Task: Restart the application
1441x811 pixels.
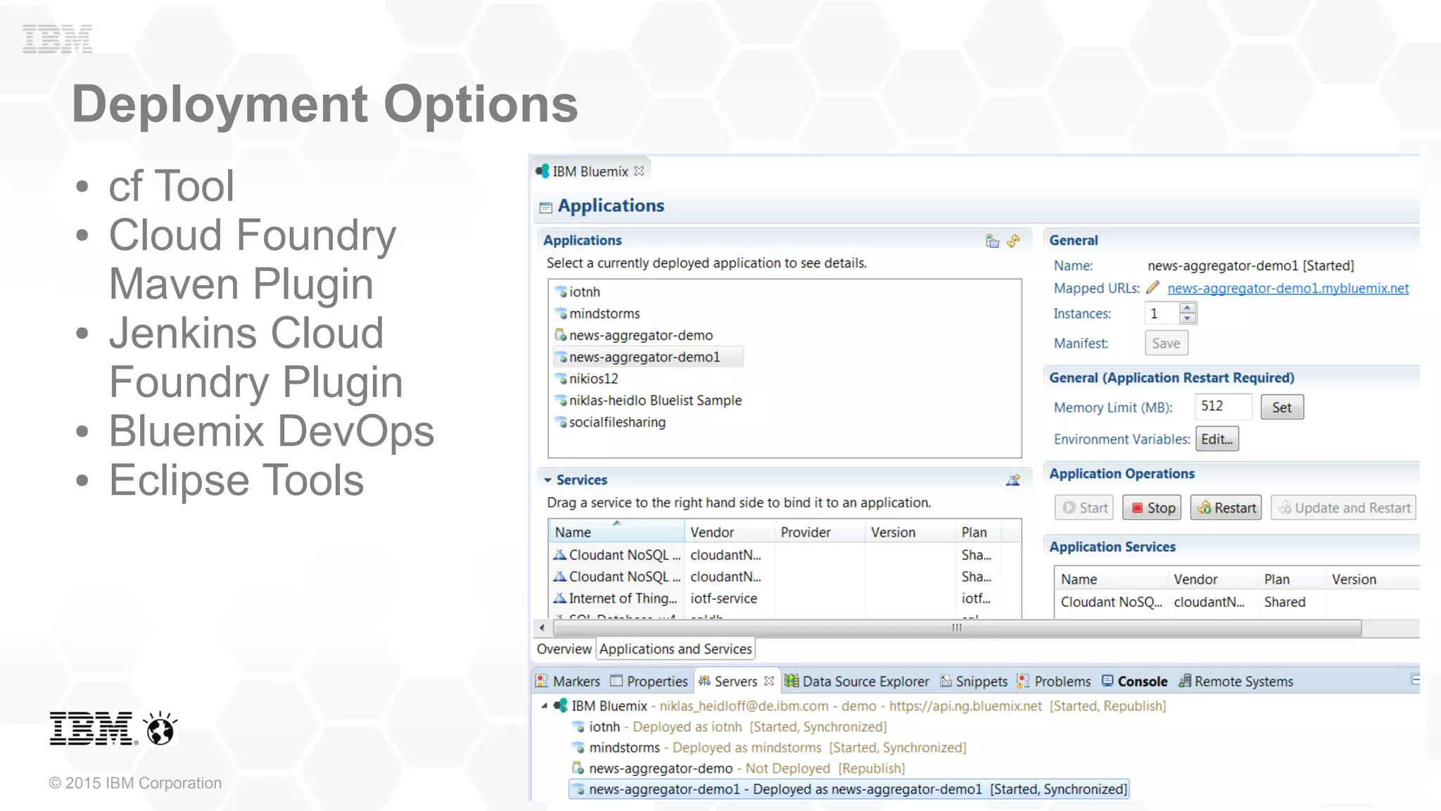Action: point(1226,508)
